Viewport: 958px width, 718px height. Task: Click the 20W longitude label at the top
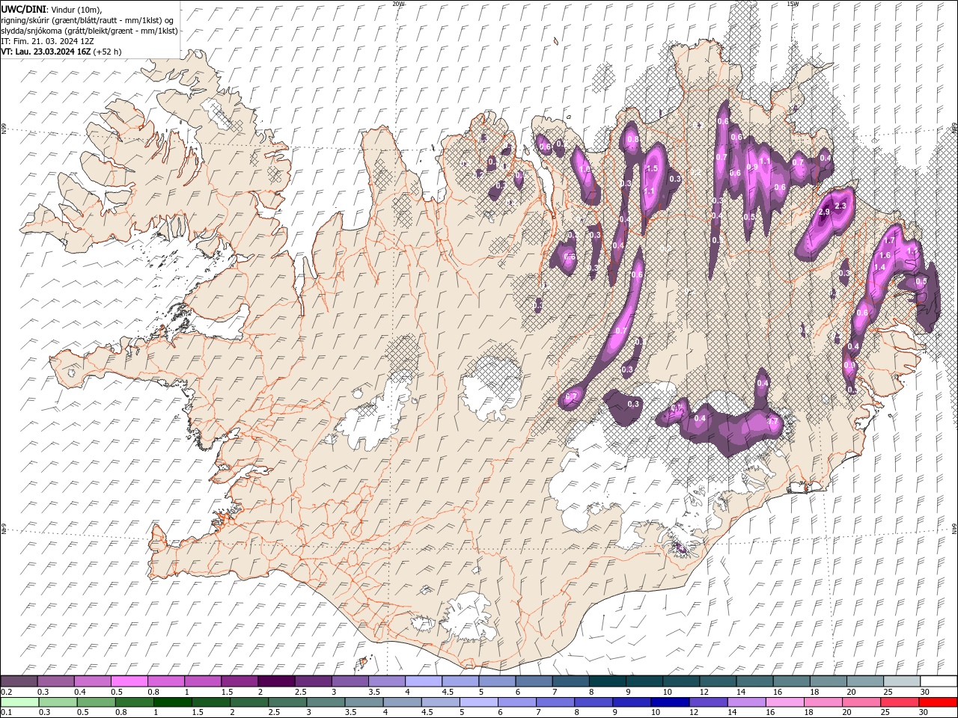[x=398, y=4]
